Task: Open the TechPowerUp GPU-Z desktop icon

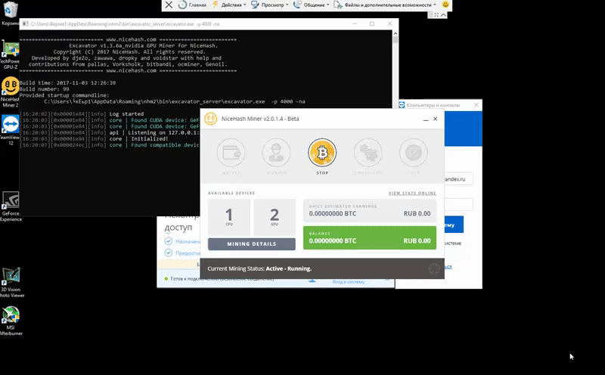Action: coord(10,54)
